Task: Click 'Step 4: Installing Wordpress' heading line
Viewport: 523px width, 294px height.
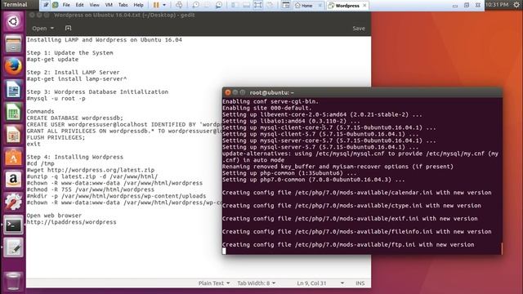Action: point(75,157)
